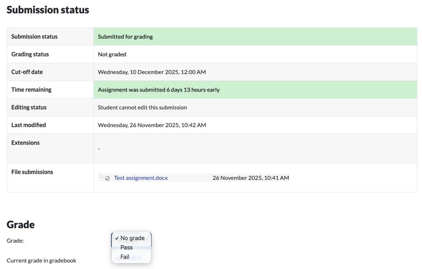Select Pass from the grade dropdown
This screenshot has width=422, height=269.
(127, 248)
